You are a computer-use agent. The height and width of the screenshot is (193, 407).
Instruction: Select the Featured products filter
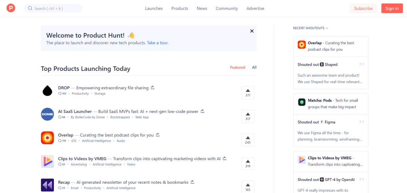point(237,67)
